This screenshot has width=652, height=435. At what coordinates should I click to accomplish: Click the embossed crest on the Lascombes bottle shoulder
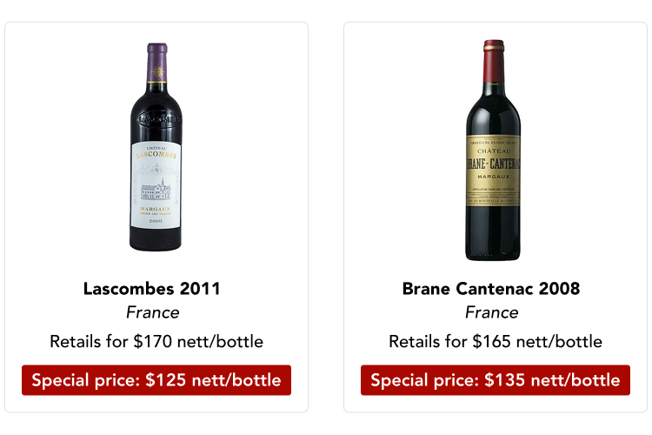click(156, 117)
